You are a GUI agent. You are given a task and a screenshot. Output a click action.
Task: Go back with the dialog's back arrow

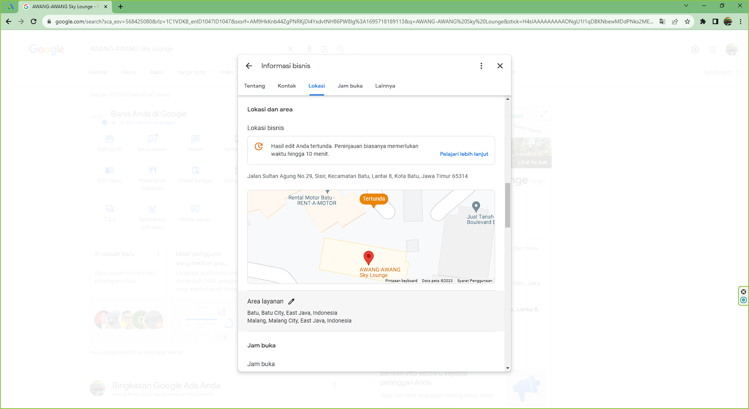[249, 66]
